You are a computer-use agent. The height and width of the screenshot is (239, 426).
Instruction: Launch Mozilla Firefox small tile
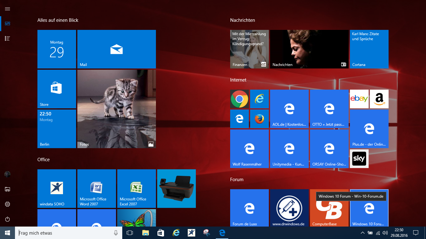259,119
